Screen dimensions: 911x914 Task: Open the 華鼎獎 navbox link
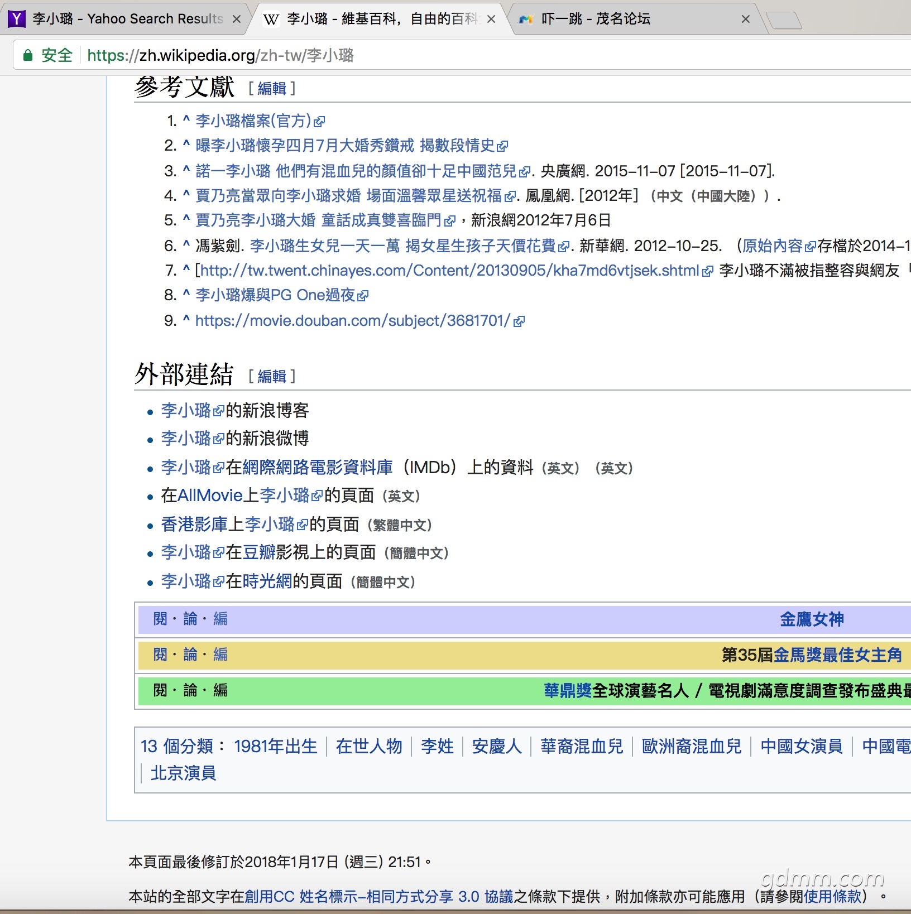[568, 691]
